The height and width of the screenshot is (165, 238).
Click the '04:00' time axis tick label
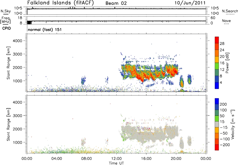(x=57, y=159)
